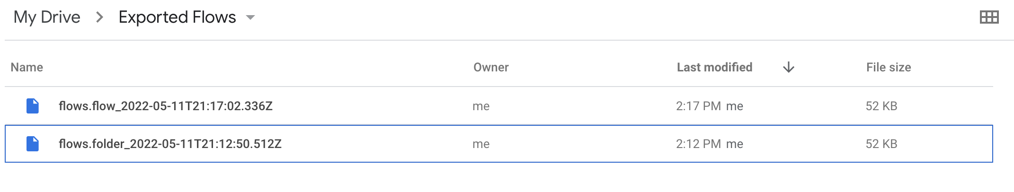Click the flows.flow file document icon
This screenshot has height=192, width=1014.
(33, 106)
